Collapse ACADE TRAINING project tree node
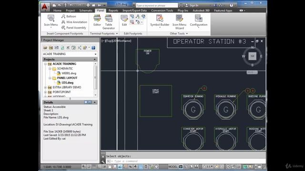The image size is (305, 171). tap(45, 64)
